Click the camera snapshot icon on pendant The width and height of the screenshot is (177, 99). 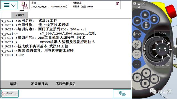pyautogui.click(x=139, y=7)
